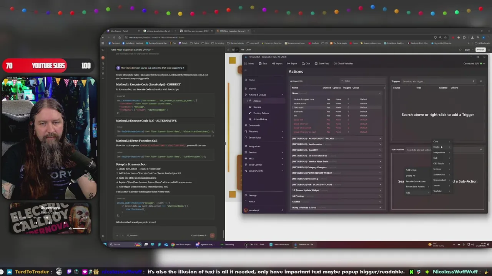The width and height of the screenshot is (492, 276).
Task: Click Import in Streamer.bot toolbar
Action: (x=277, y=64)
